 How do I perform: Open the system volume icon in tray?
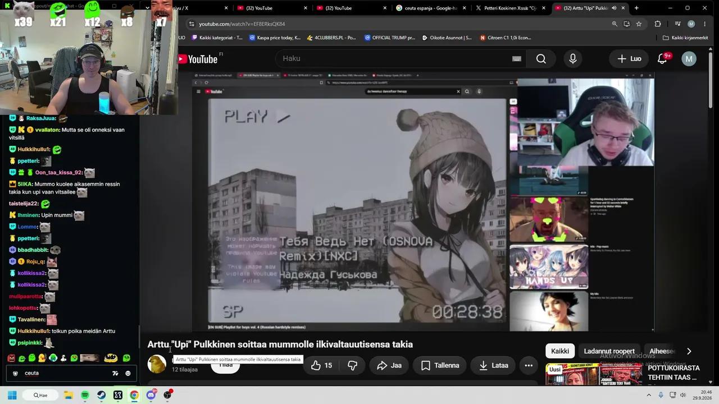tap(683, 395)
